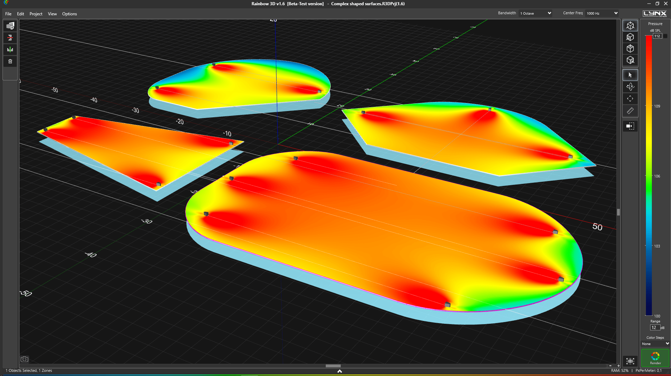Switch to top cube view preset

pyautogui.click(x=630, y=48)
